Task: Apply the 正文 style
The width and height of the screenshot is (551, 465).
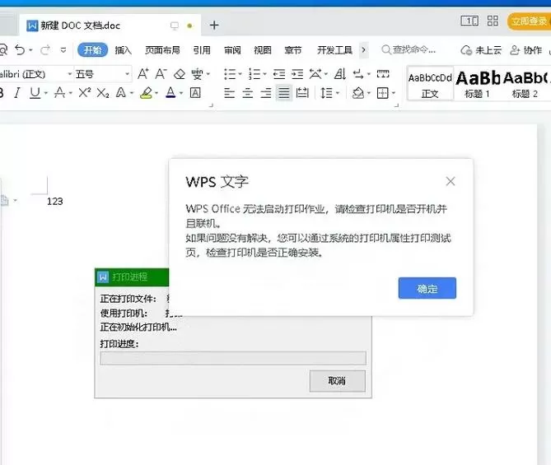Action: pos(430,84)
